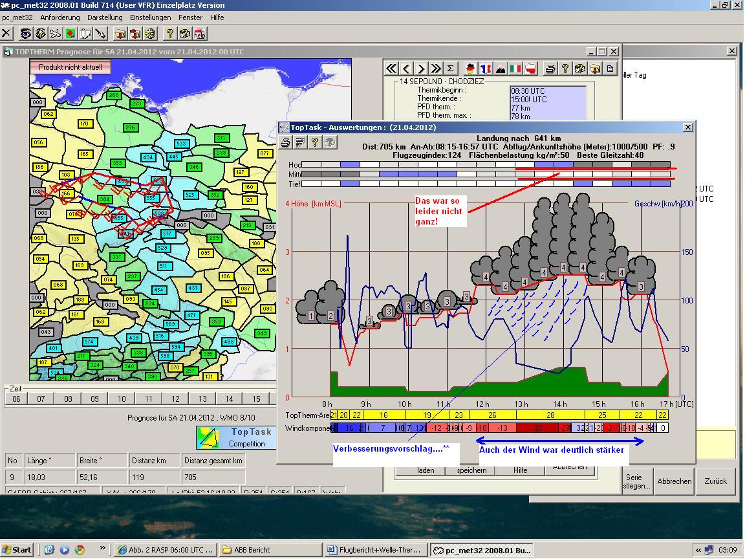The height and width of the screenshot is (559, 745).
Task: Select the French flag icon
Action: click(x=485, y=68)
